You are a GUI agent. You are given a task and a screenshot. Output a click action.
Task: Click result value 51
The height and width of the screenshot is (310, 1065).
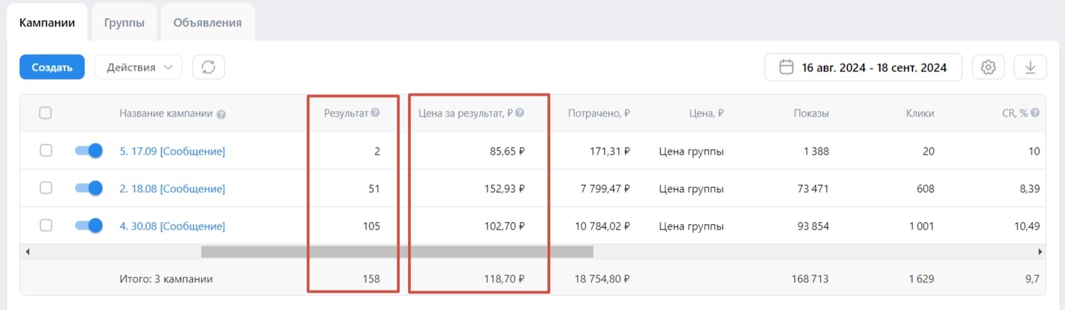tap(374, 189)
